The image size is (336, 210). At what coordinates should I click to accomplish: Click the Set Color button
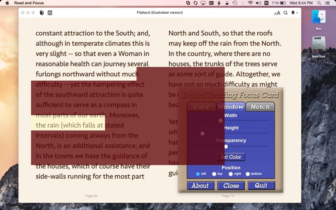pyautogui.click(x=231, y=157)
